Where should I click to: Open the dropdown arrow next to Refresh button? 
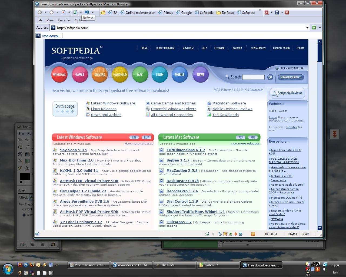(x=81, y=12)
